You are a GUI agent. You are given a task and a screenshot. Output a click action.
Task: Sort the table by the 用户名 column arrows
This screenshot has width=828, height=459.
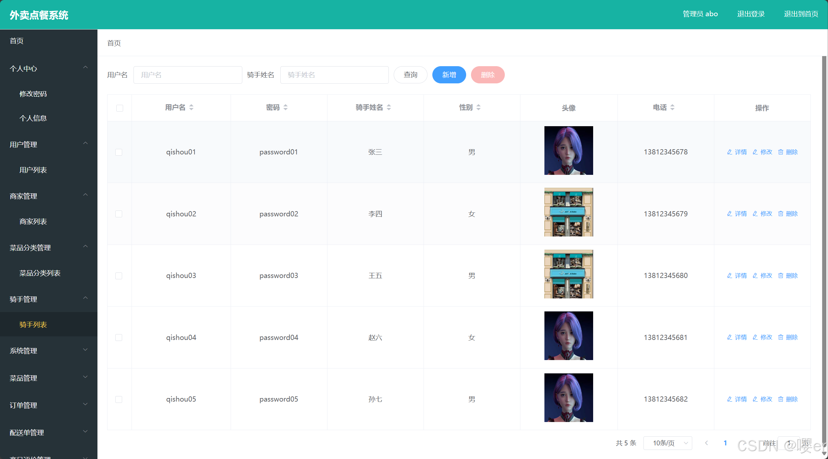(x=191, y=107)
